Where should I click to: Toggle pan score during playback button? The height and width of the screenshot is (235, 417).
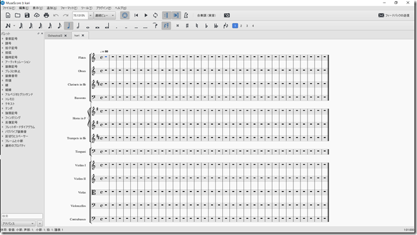(x=176, y=15)
